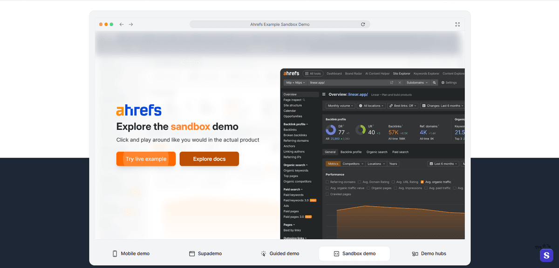Select the Mobile demo option

click(x=131, y=254)
